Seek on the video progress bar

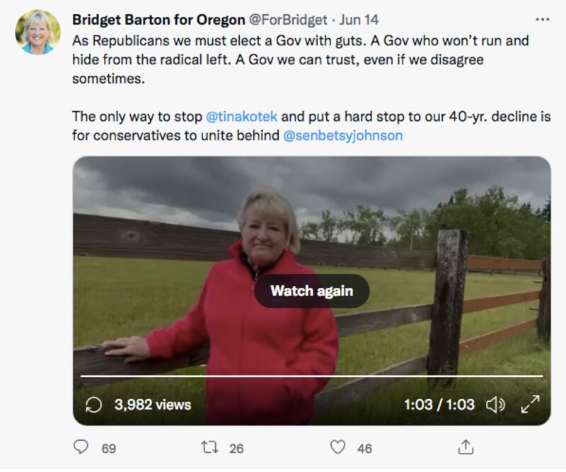tap(312, 376)
